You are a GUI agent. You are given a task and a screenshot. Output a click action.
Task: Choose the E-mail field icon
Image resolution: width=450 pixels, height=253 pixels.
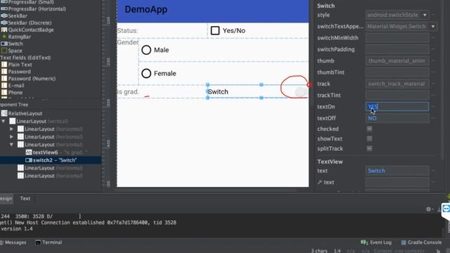(4, 86)
